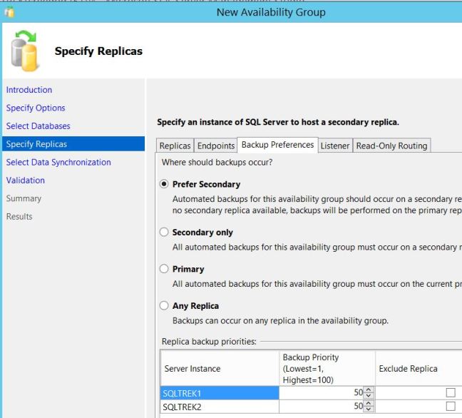Adjust the SQLTREK1 backup priority spinner

[368, 393]
